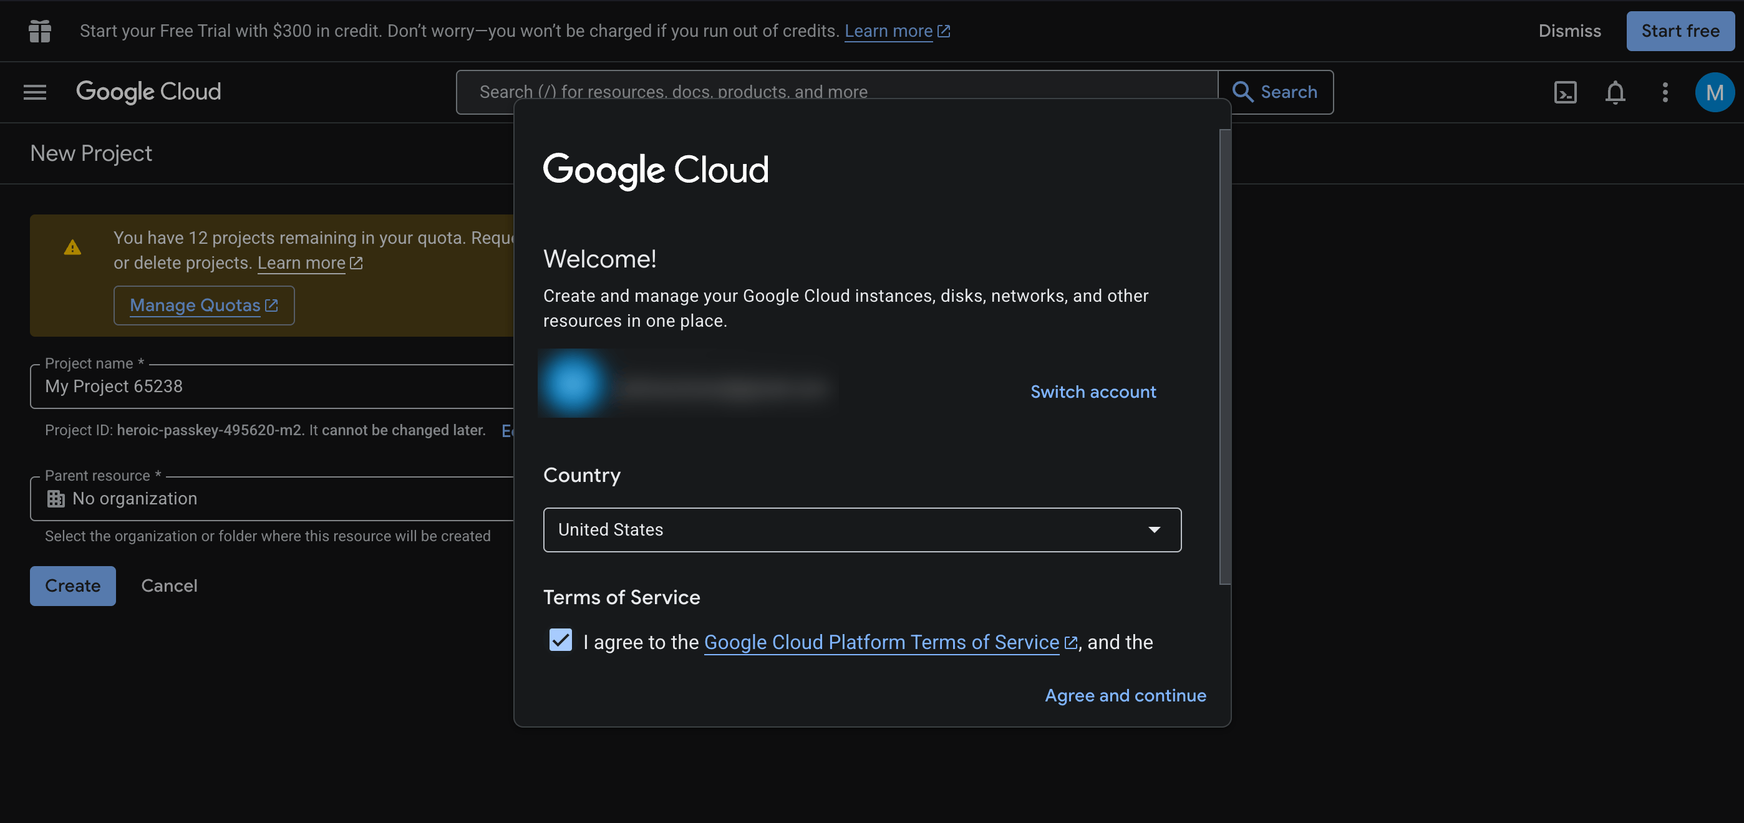Open the main navigation hamburger menu
This screenshot has height=823, width=1744.
(x=34, y=92)
